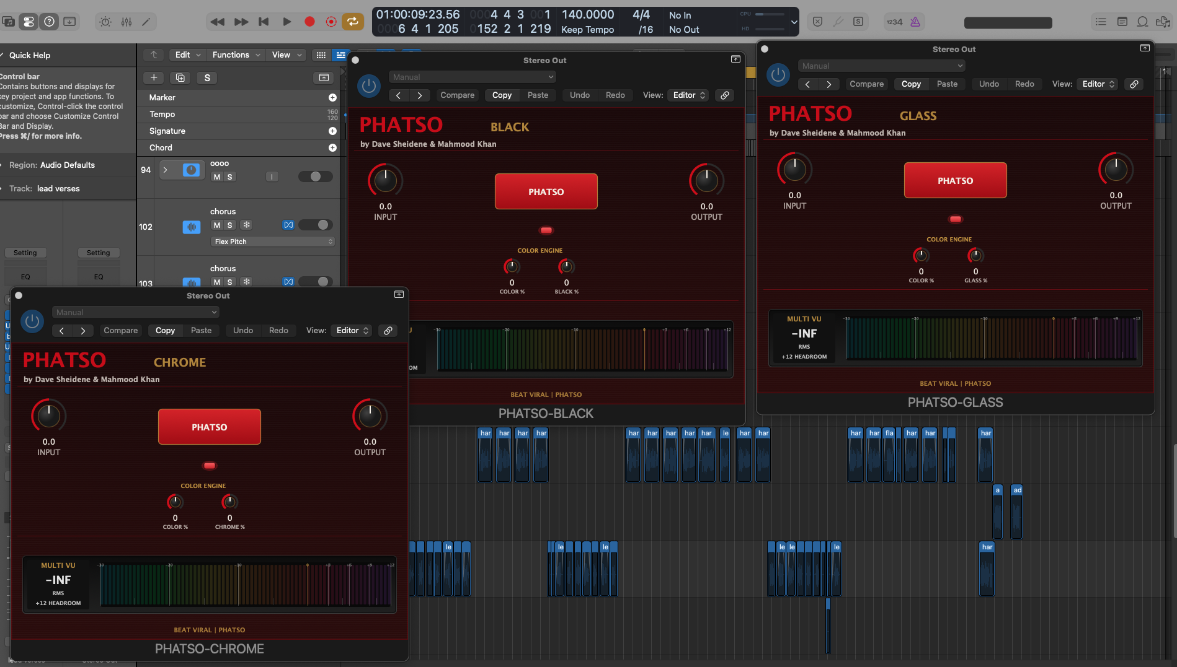The image size is (1177, 667).
Task: Select the Signature global track row
Action: (239, 131)
